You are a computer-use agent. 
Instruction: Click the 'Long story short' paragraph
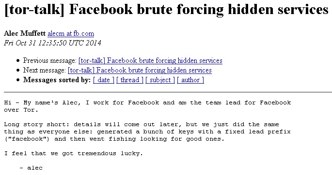coord(147,131)
